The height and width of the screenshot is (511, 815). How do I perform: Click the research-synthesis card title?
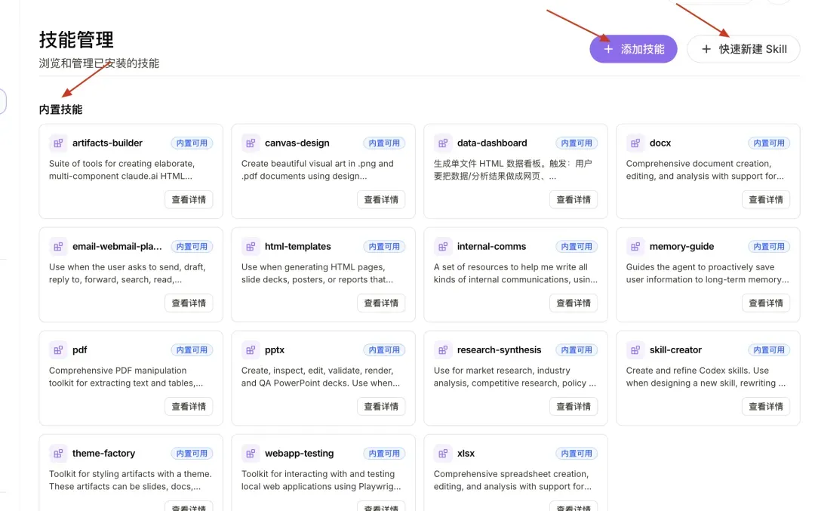[x=499, y=350]
